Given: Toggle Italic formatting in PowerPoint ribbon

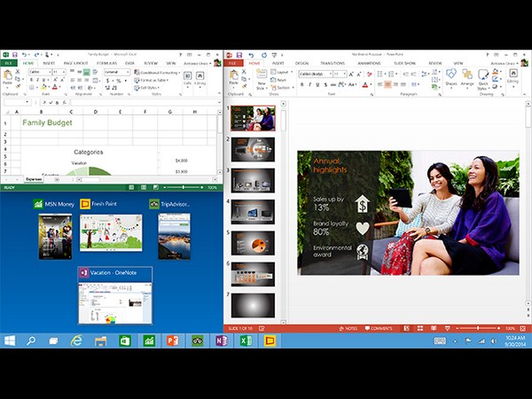Looking at the screenshot, I should tap(310, 85).
